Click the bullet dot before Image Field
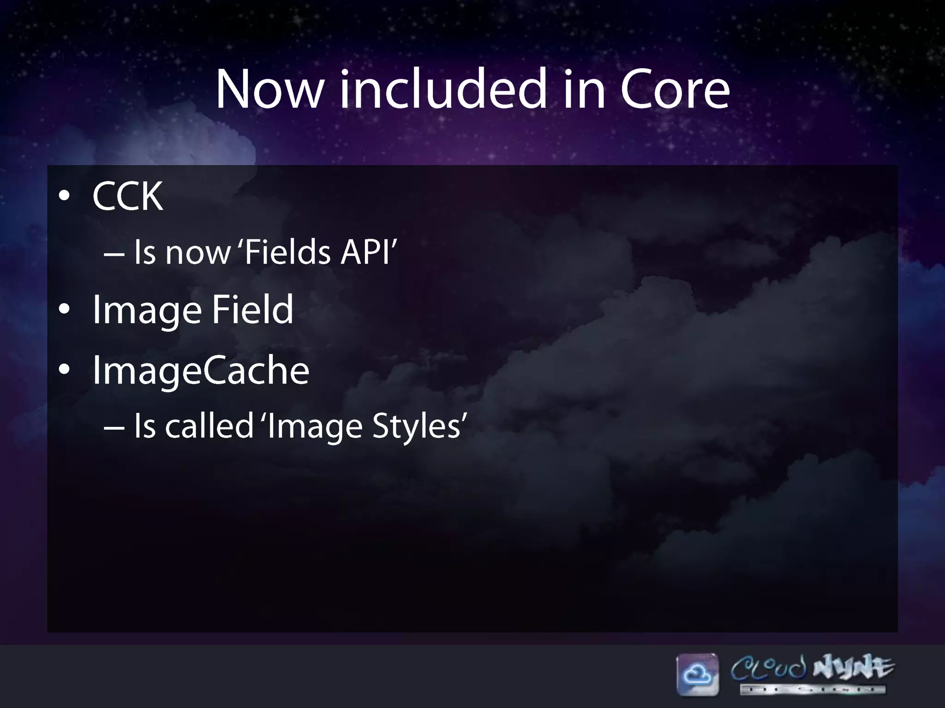This screenshot has height=708, width=945. coord(65,309)
